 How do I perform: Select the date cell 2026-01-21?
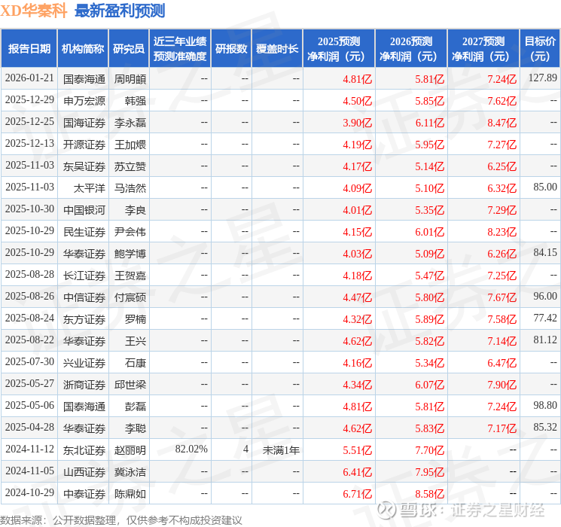[29, 78]
